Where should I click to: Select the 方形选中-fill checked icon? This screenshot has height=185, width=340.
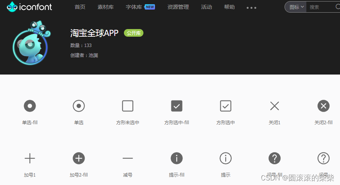click(177, 106)
